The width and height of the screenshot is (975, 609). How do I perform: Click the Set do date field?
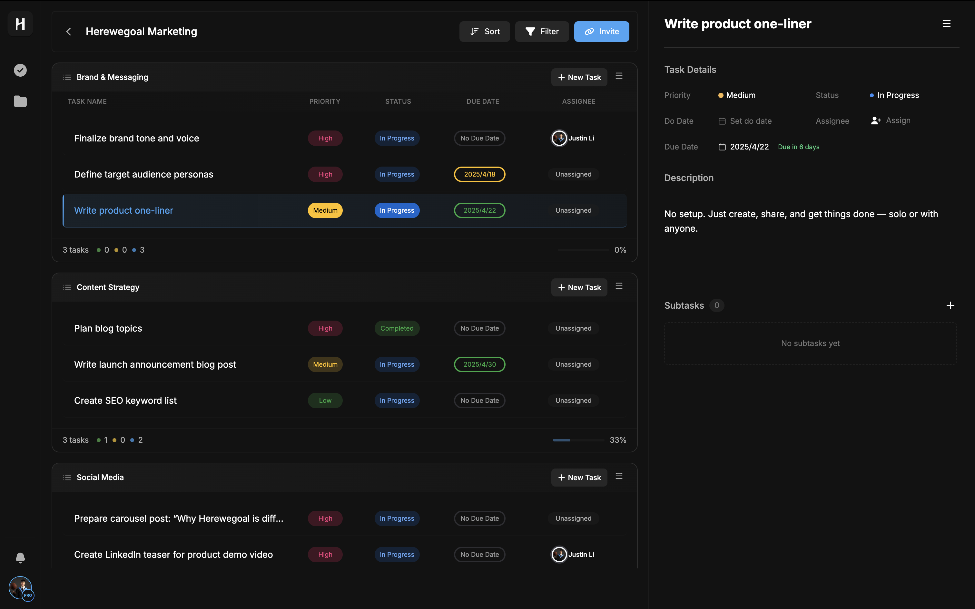tap(745, 121)
